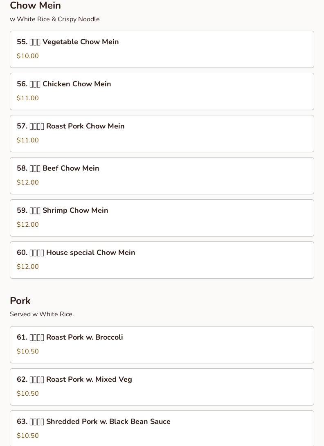The height and width of the screenshot is (446, 324).
Task: Open 60. House special Chow Mein
Action: 162,260
